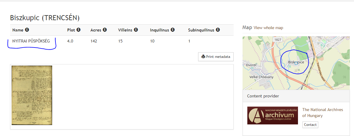Click the Trenčianska cesta road label
This screenshot has width=354, height=136.
point(322,69)
